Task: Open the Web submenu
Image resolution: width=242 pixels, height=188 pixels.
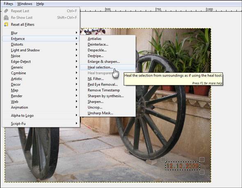Action: point(41,102)
